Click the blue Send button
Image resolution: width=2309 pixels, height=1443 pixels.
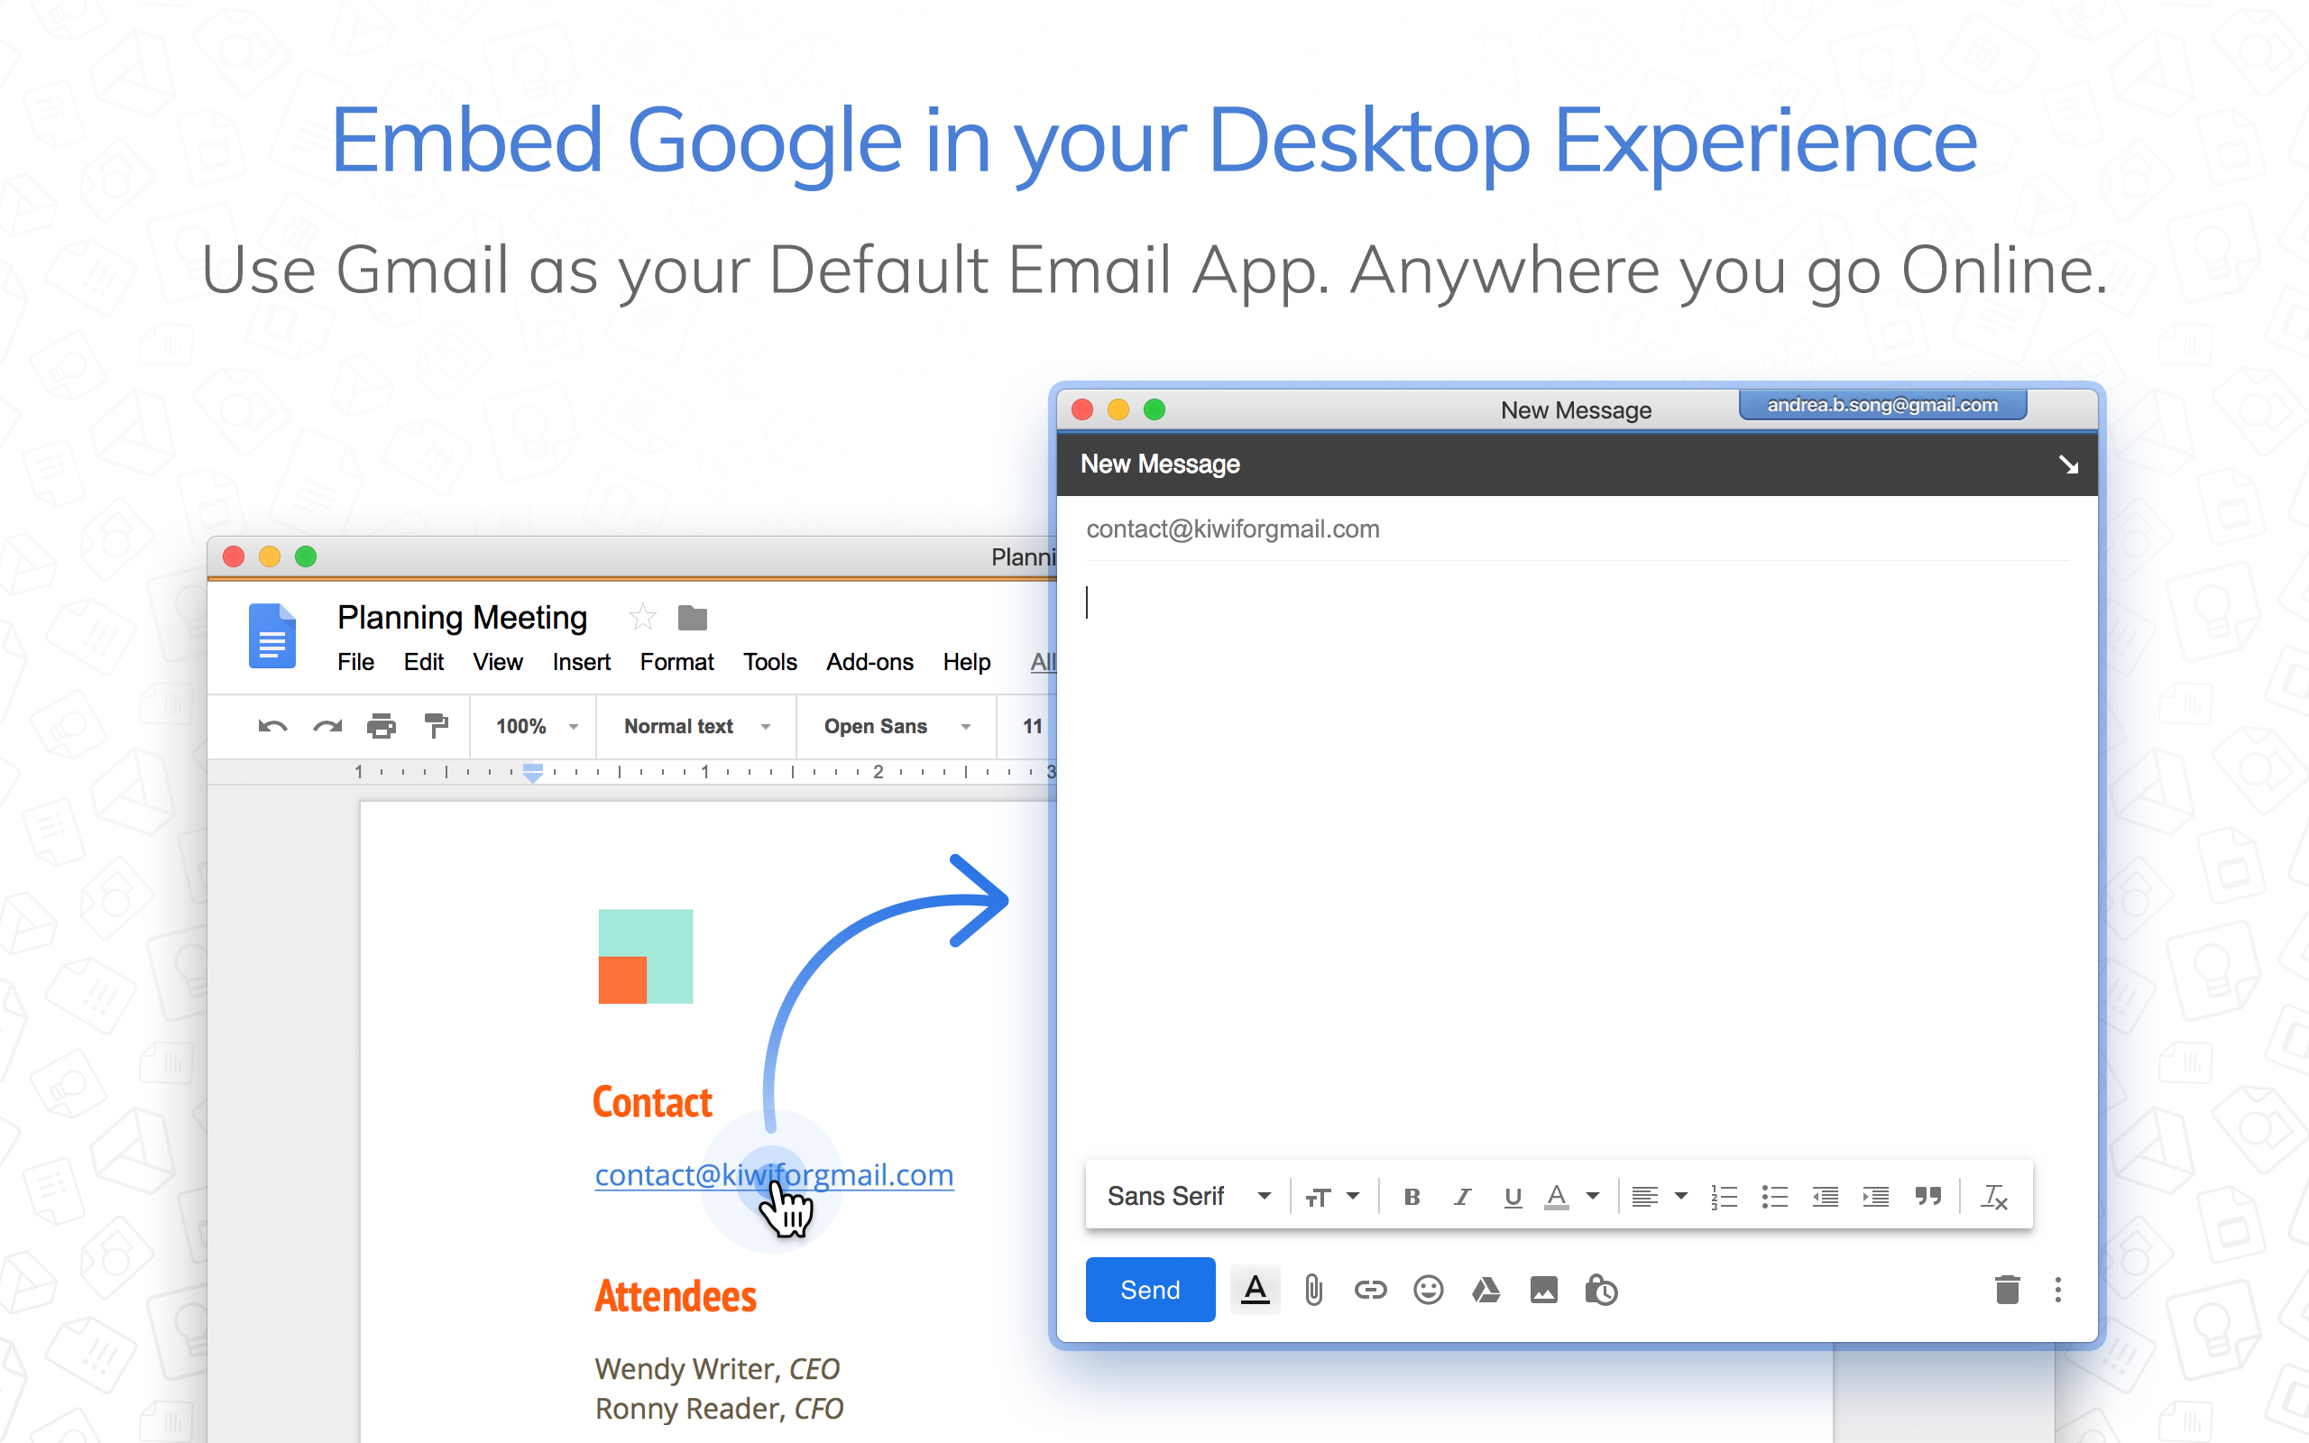pos(1150,1291)
